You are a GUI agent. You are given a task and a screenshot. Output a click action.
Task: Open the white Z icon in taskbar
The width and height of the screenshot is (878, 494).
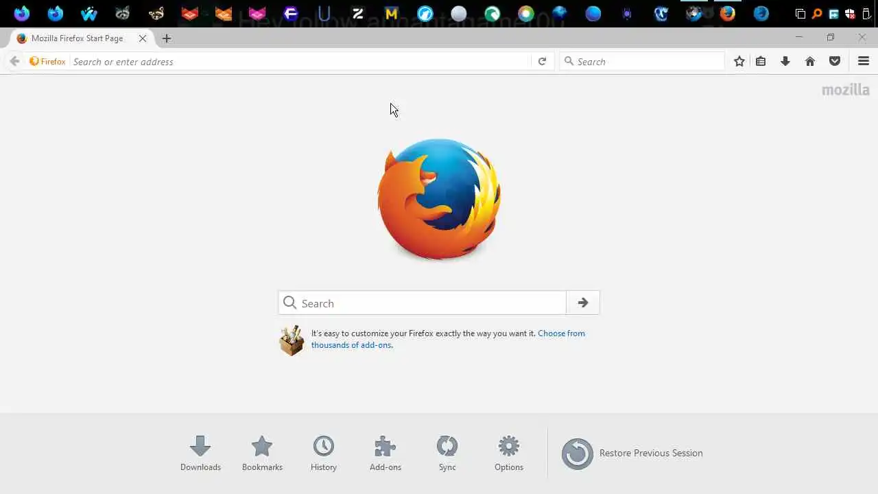coord(358,13)
